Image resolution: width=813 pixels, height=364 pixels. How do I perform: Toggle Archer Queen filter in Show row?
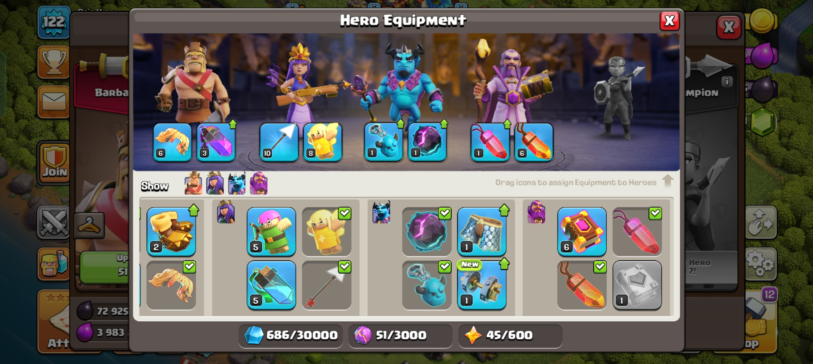tap(215, 183)
